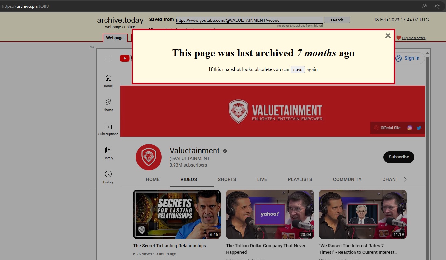Open the Twitter link on banner

[419, 128]
